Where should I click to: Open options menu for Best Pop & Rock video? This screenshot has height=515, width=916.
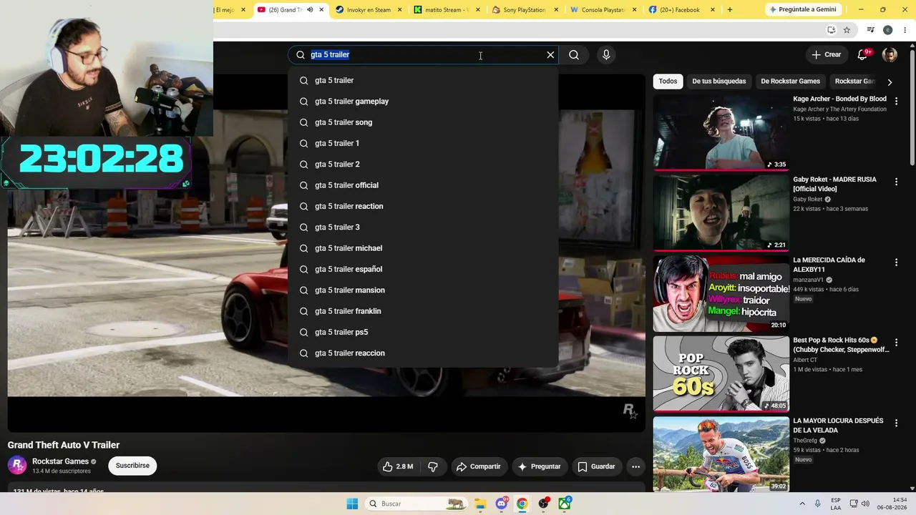(896, 343)
